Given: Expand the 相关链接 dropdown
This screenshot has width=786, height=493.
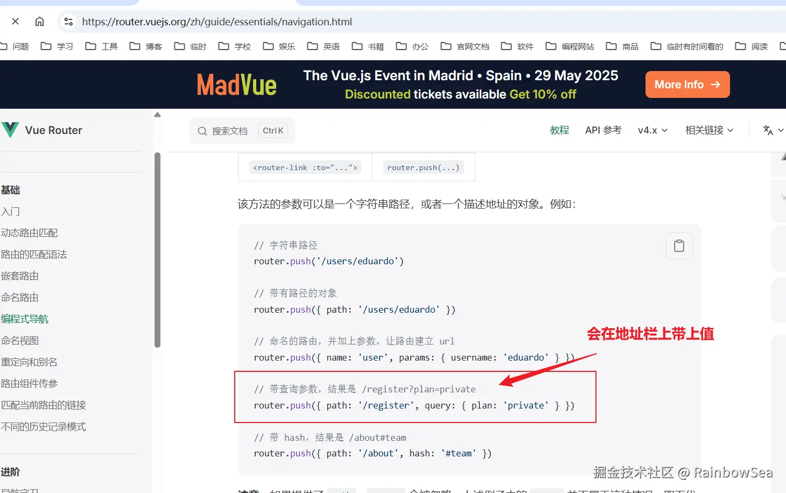Looking at the screenshot, I should (x=709, y=130).
